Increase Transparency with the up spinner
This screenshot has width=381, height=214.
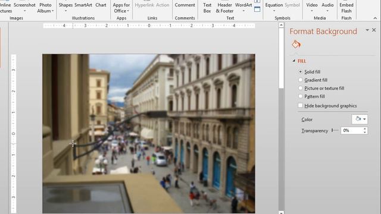365,129
